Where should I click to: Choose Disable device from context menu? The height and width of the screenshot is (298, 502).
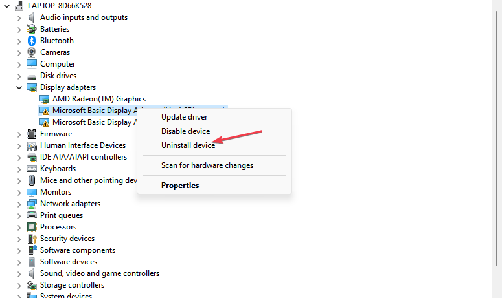click(x=214, y=131)
